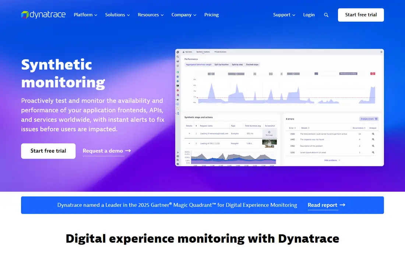This screenshot has height=253, width=405.
Task: Click the '5.60 s' duration value
Action: click(x=249, y=143)
